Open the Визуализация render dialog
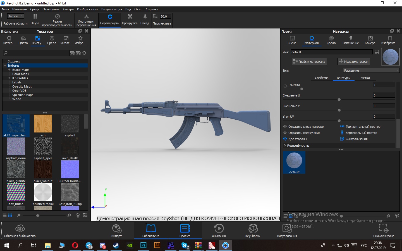The image size is (402, 251). pos(287,231)
